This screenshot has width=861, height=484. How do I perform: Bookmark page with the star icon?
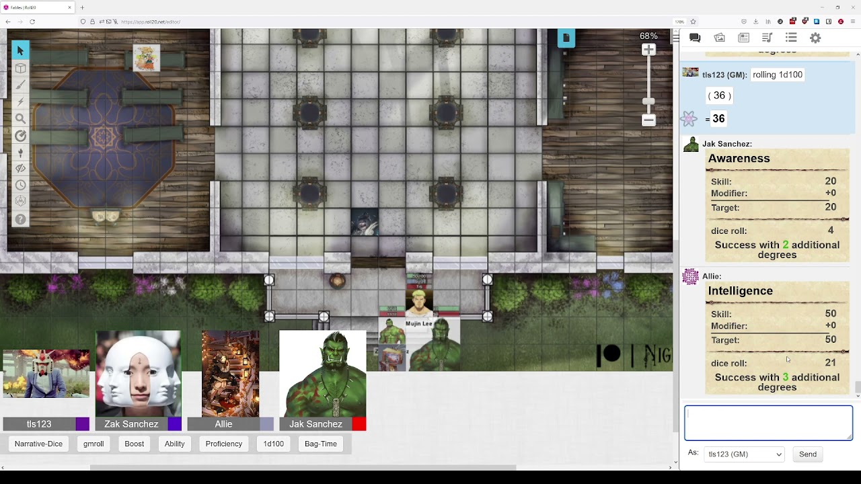pos(693,22)
